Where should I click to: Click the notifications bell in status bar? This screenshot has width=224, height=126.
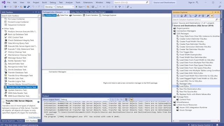217,125
